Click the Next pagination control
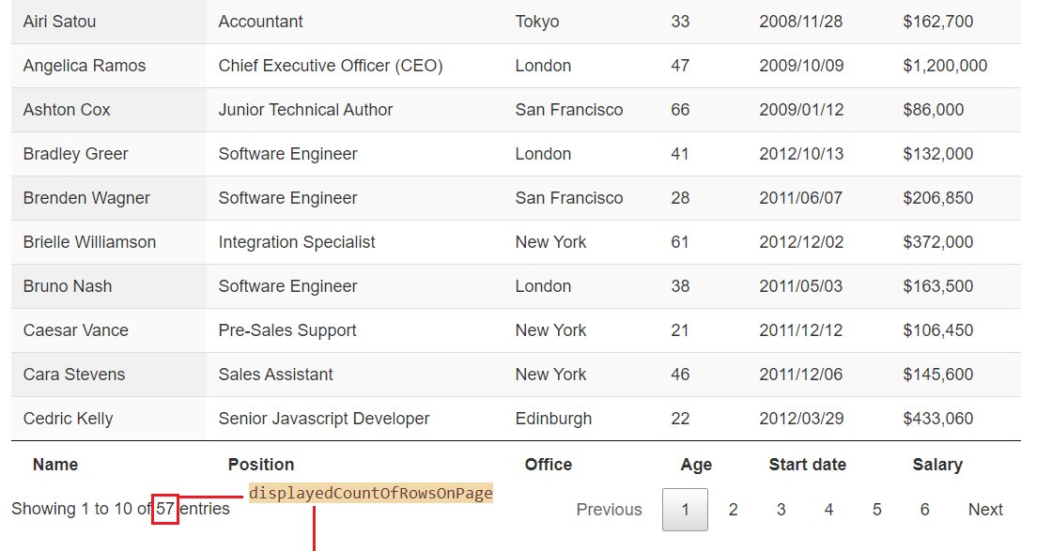Screen dimensions: 1052x551 [x=984, y=509]
